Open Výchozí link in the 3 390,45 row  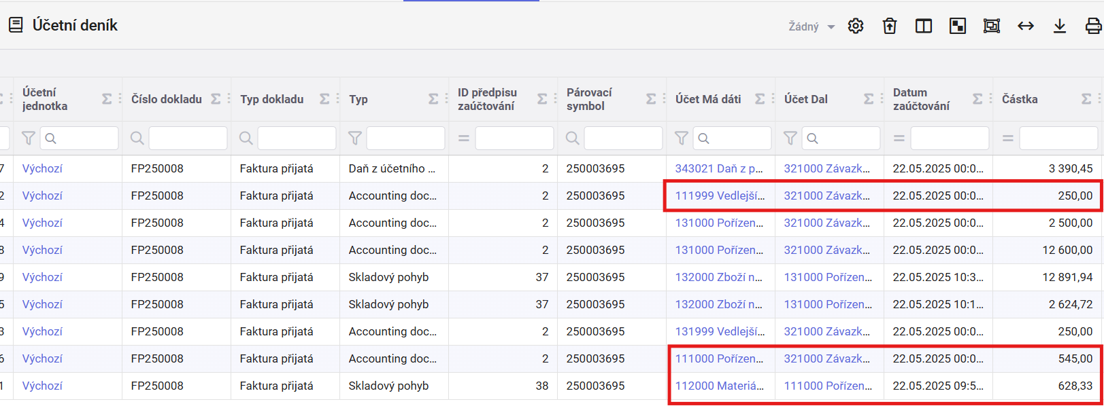pyautogui.click(x=42, y=168)
